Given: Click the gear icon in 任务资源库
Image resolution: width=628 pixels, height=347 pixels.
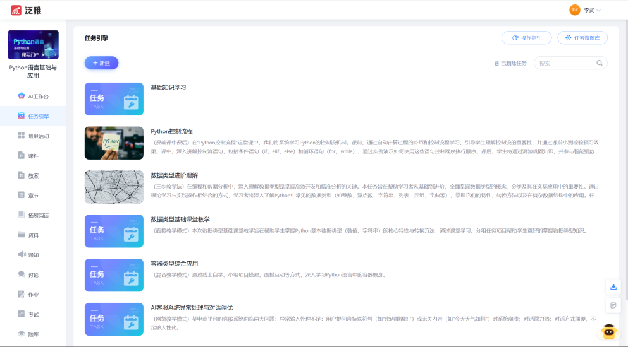Looking at the screenshot, I should click(569, 38).
